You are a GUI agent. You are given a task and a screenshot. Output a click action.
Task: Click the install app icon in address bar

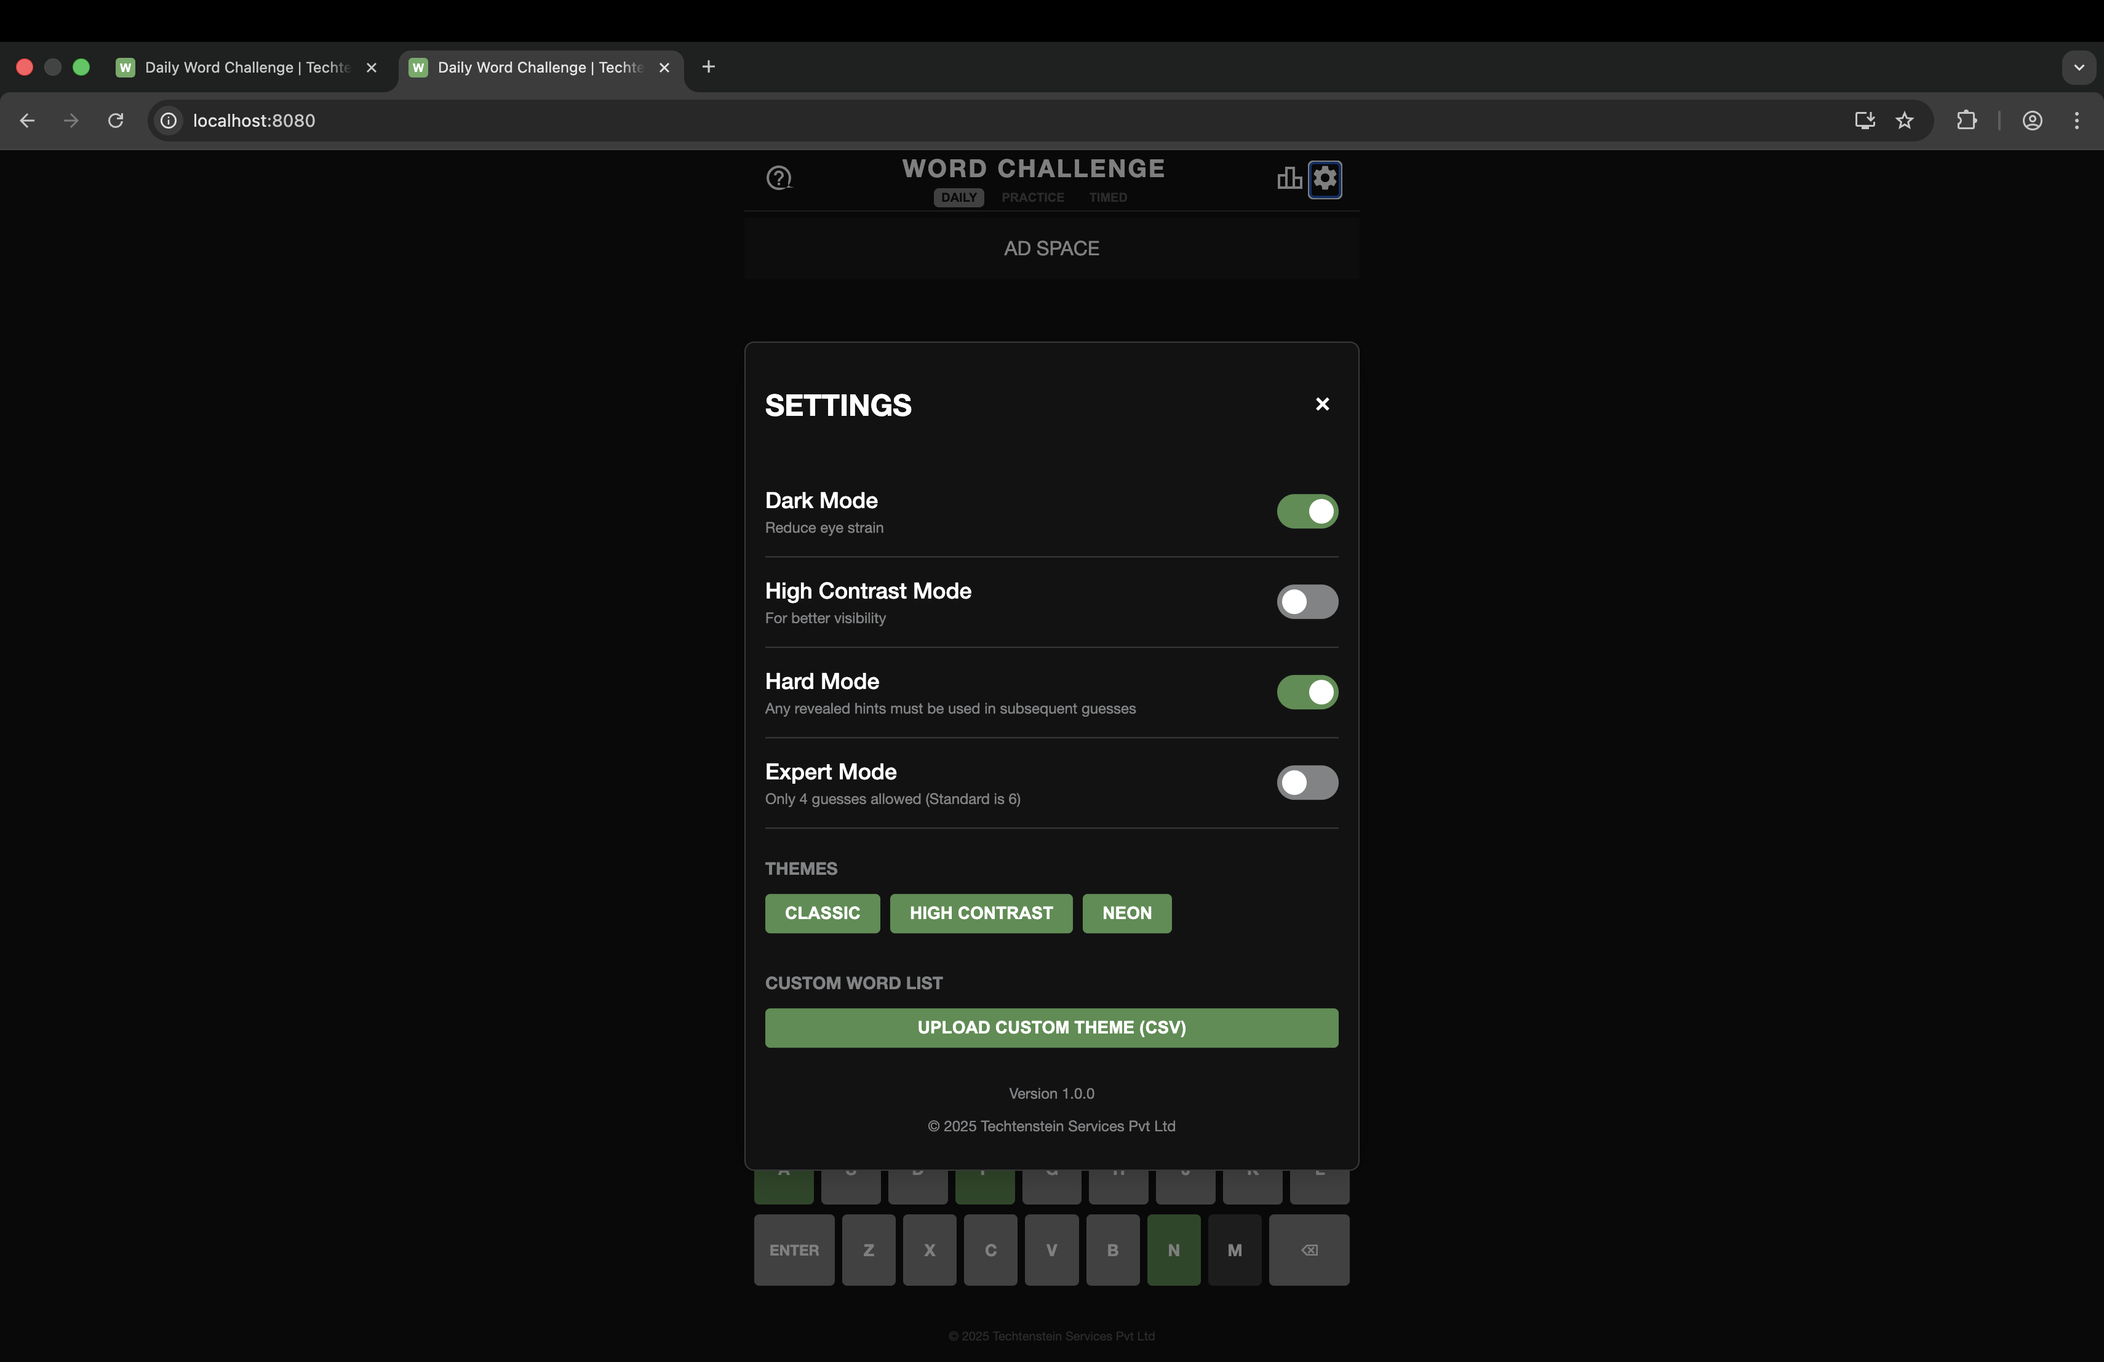(x=1865, y=120)
